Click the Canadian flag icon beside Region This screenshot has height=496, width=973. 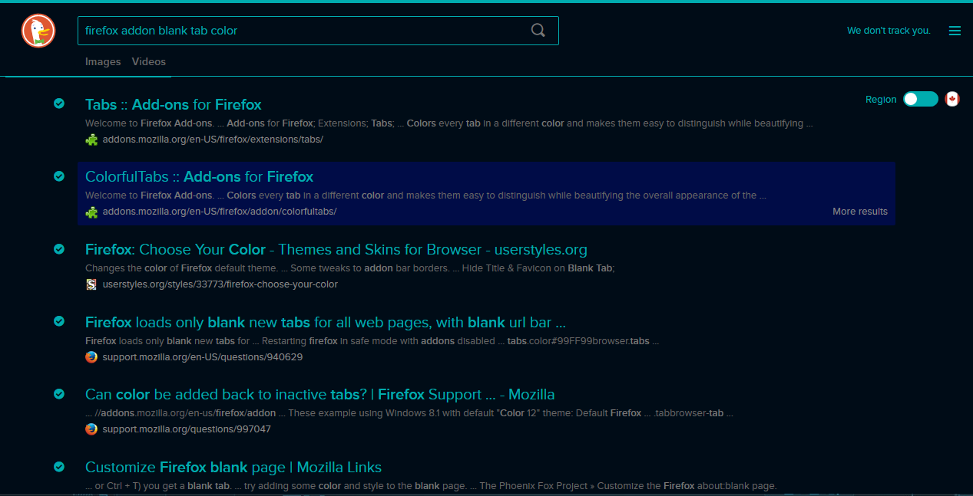click(x=952, y=99)
